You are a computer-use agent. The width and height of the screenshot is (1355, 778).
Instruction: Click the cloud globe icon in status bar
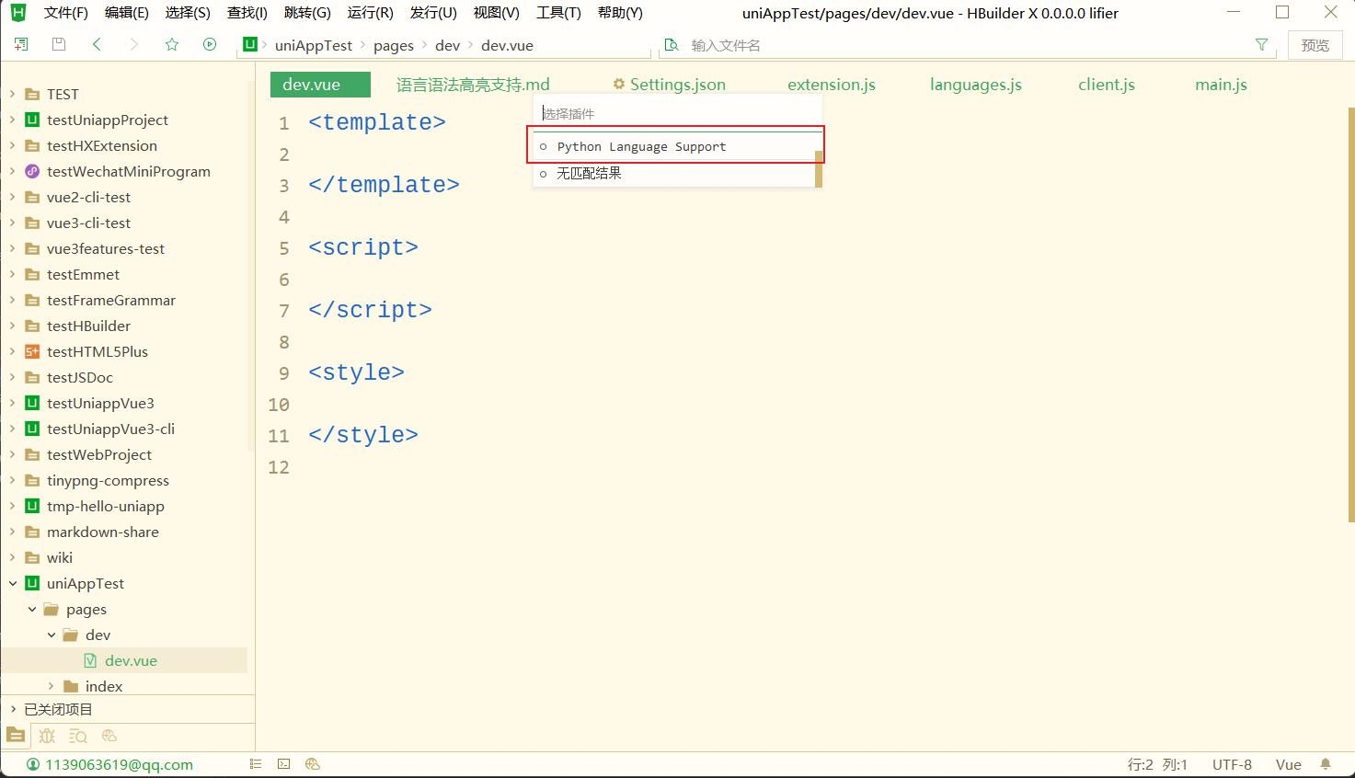pos(312,764)
